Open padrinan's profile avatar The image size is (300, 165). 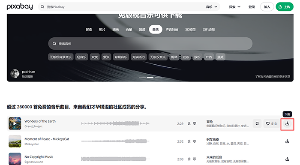[15, 74]
